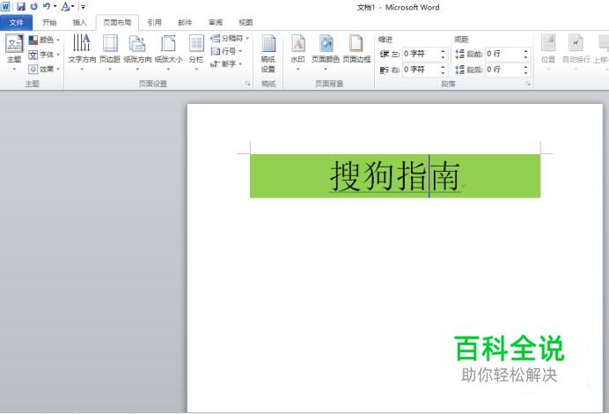Image resolution: width=609 pixels, height=414 pixels.
Task: Decrease right indent with its down arrow
Action: 443,73
